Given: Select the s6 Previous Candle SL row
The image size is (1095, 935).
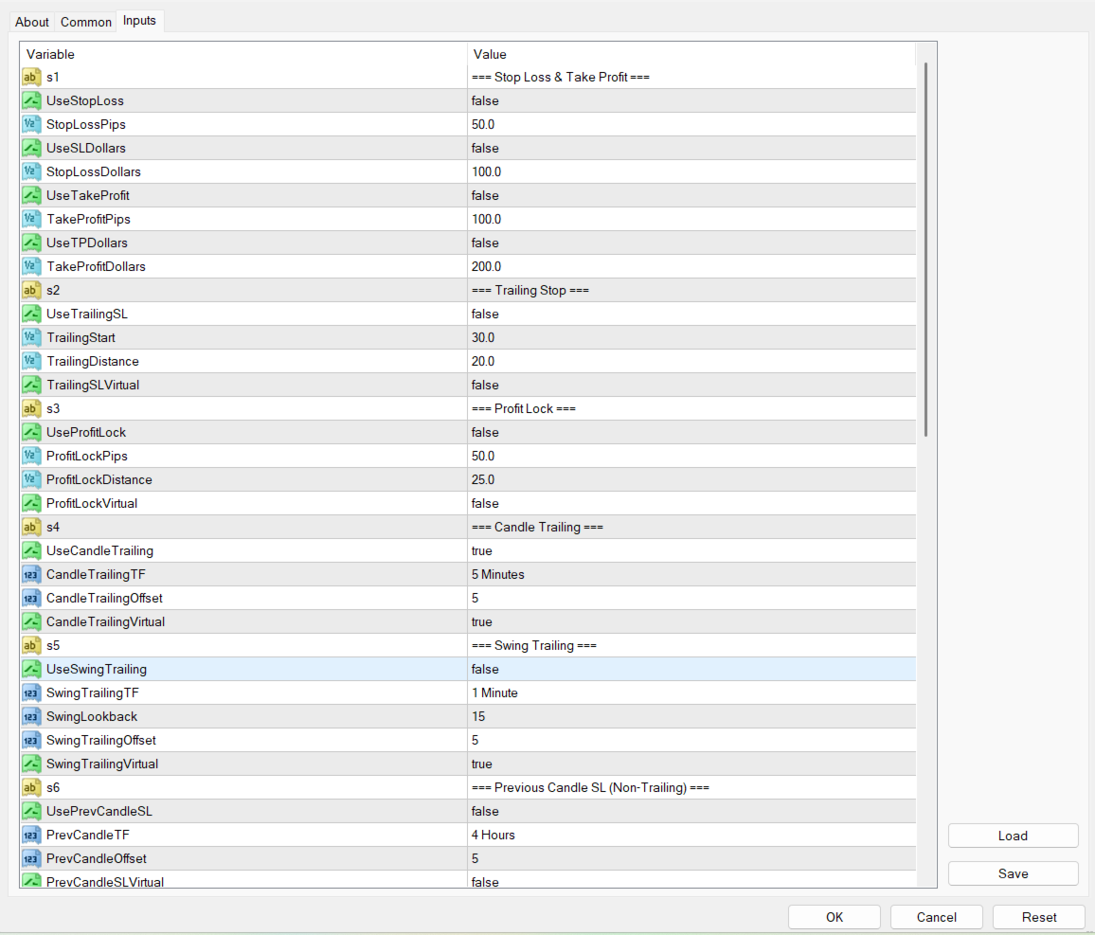Looking at the screenshot, I should point(469,787).
